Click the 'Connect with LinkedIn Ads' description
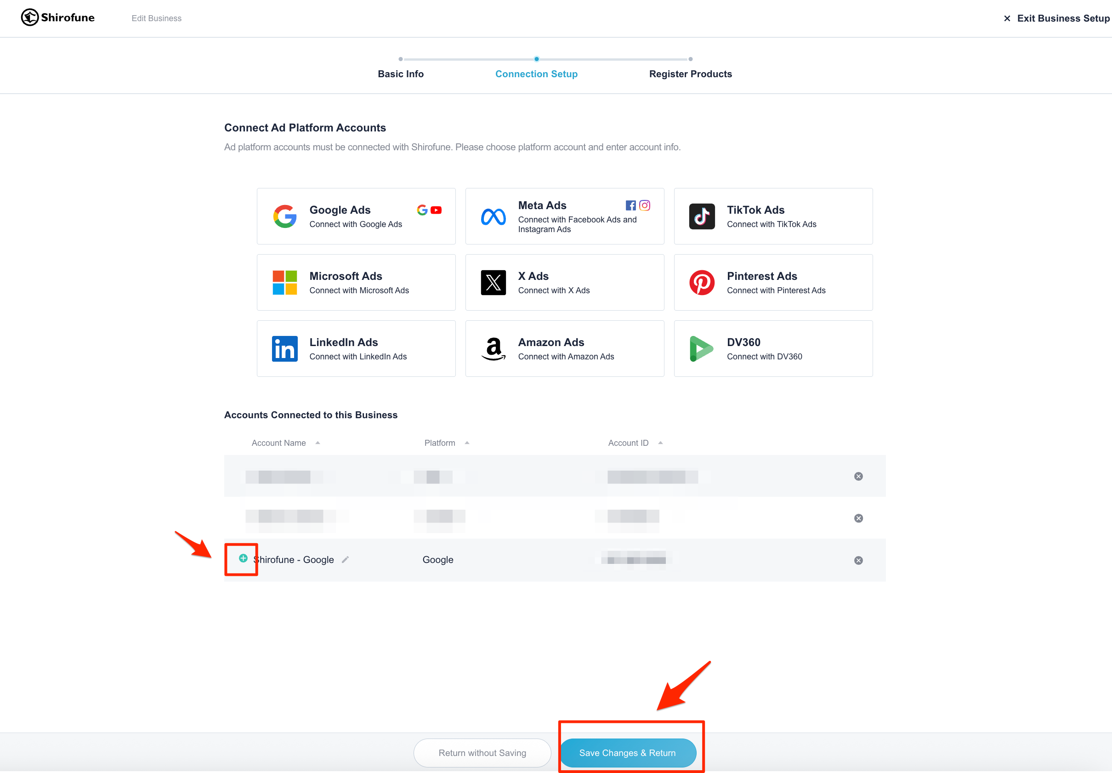The height and width of the screenshot is (773, 1112). (358, 357)
